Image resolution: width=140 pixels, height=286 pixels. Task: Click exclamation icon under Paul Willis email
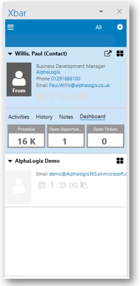tap(52, 97)
